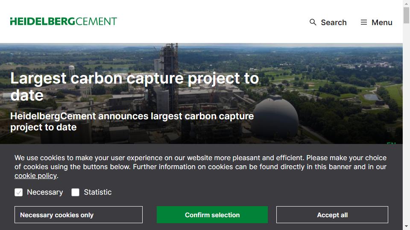Click the scrollbar down arrow

click(x=406, y=226)
